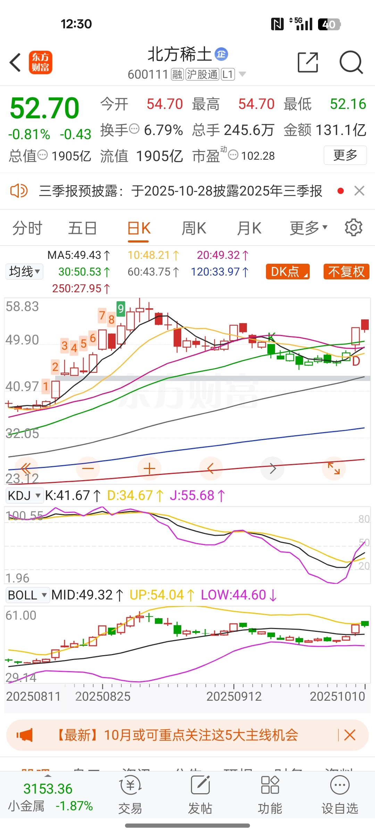Open the 发帖 post button
The image size is (375, 835).
[200, 795]
